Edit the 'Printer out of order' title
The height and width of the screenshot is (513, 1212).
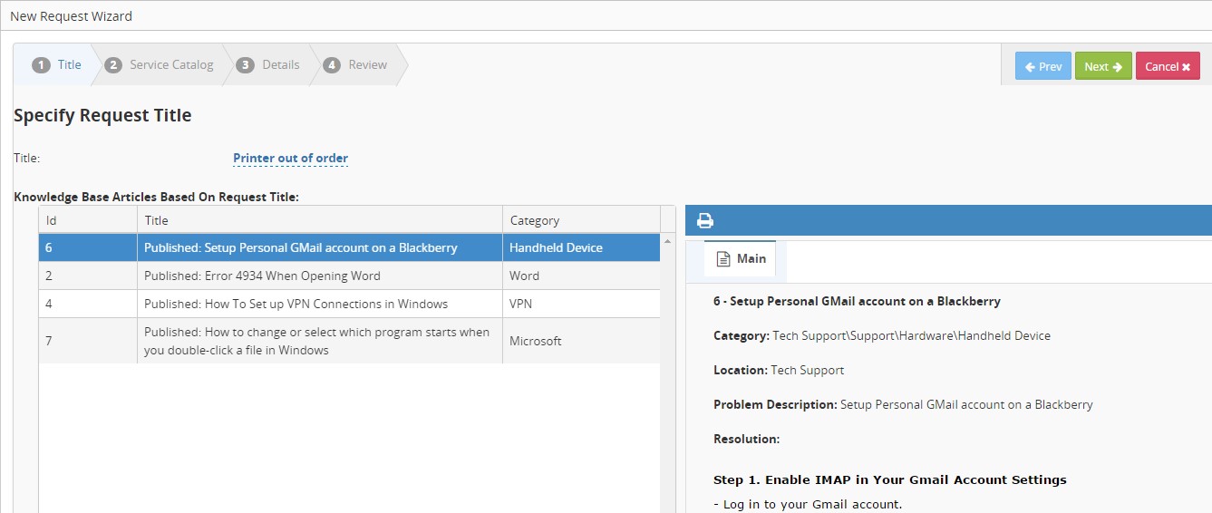290,159
